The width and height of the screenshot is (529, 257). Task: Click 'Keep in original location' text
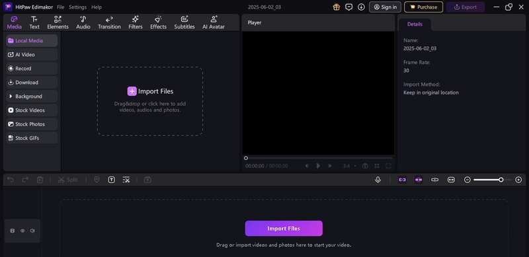(431, 92)
